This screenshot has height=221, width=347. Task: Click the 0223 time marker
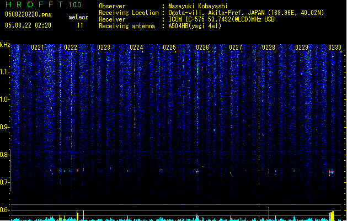coord(104,48)
